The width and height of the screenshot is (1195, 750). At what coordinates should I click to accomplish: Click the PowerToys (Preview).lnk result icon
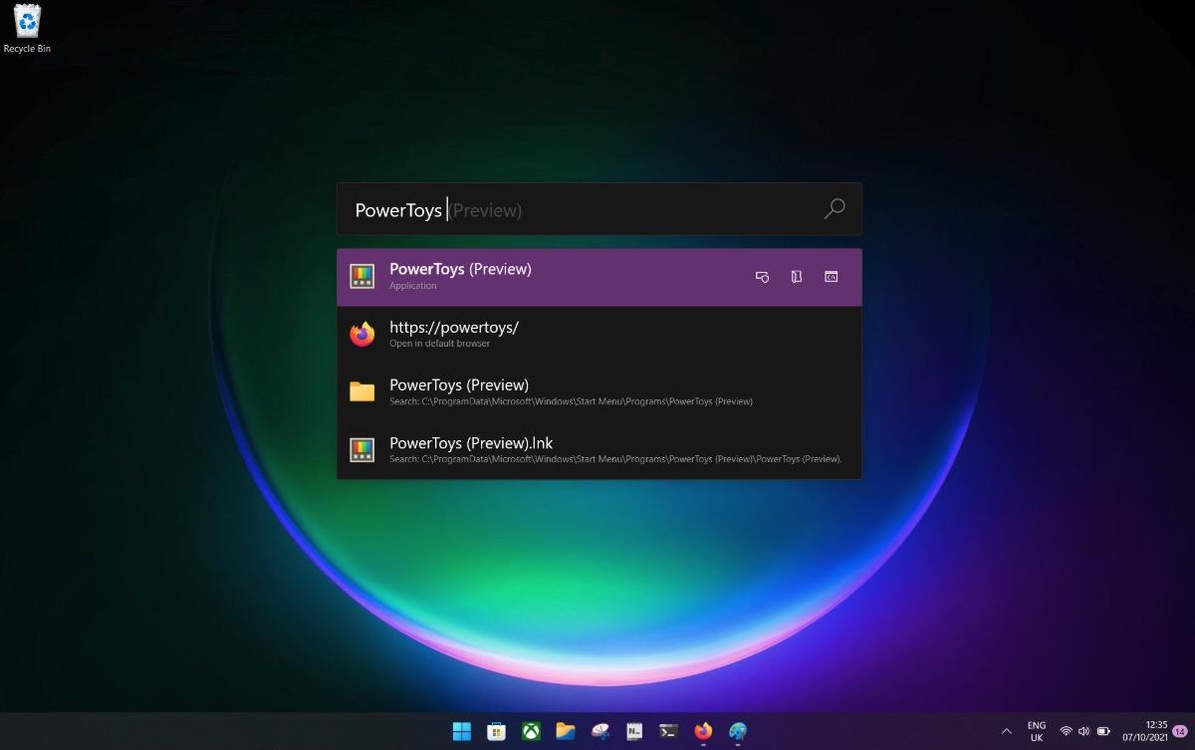[x=362, y=450]
